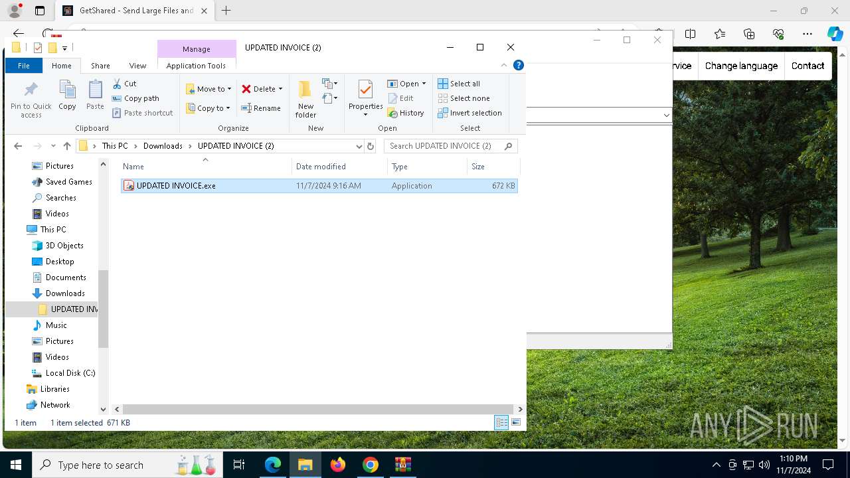Navigate back in File Explorer
850x478 pixels.
pyautogui.click(x=18, y=146)
